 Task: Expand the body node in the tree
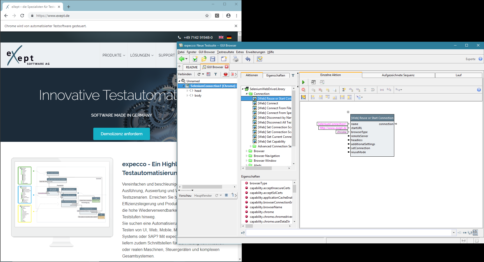[187, 96]
